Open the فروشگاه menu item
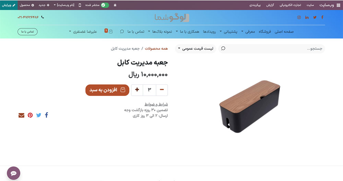The height and width of the screenshot is (181, 343). (265, 32)
